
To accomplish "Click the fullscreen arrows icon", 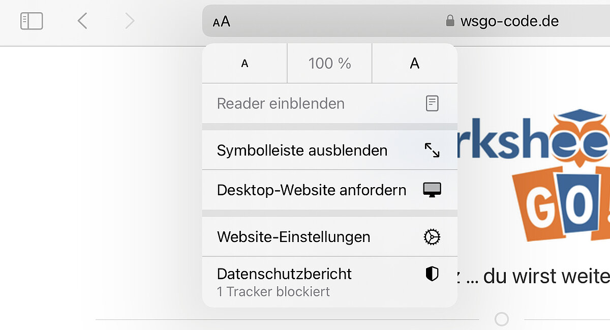I will (432, 150).
